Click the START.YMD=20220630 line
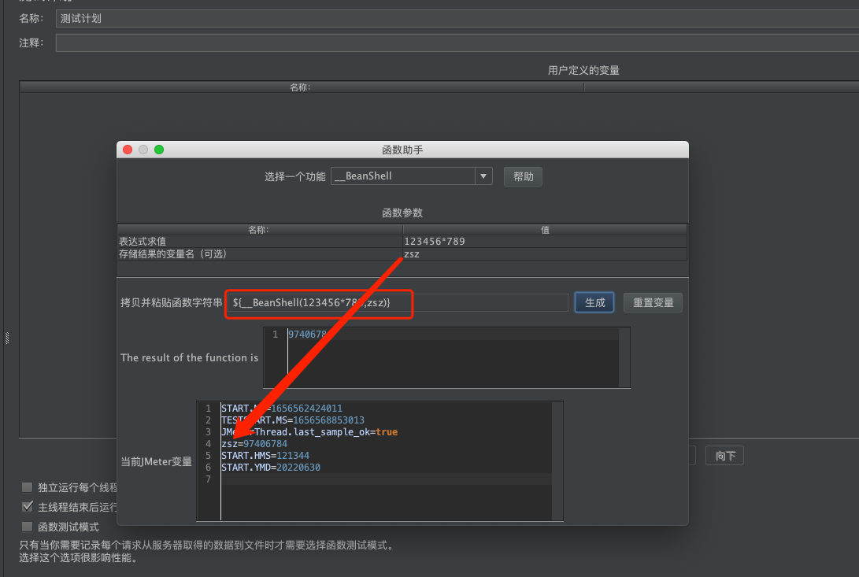The height and width of the screenshot is (577, 859). click(271, 468)
